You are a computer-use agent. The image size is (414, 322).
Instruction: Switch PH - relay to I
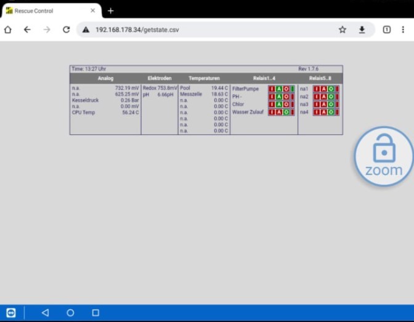272,97
